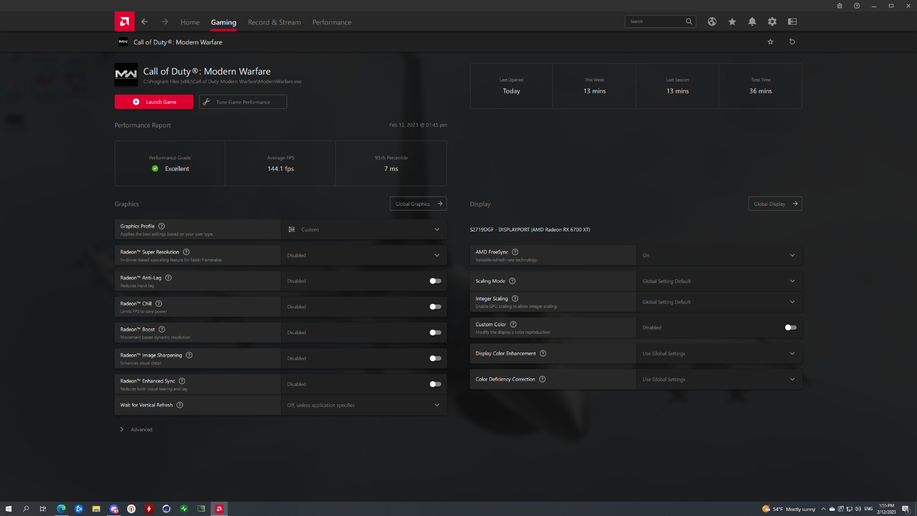Open settings gear icon
The image size is (917, 516).
(x=772, y=22)
